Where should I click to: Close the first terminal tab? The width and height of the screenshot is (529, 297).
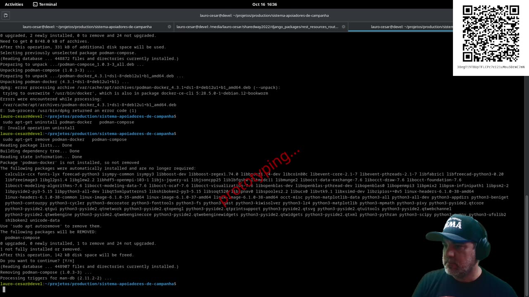tap(169, 27)
